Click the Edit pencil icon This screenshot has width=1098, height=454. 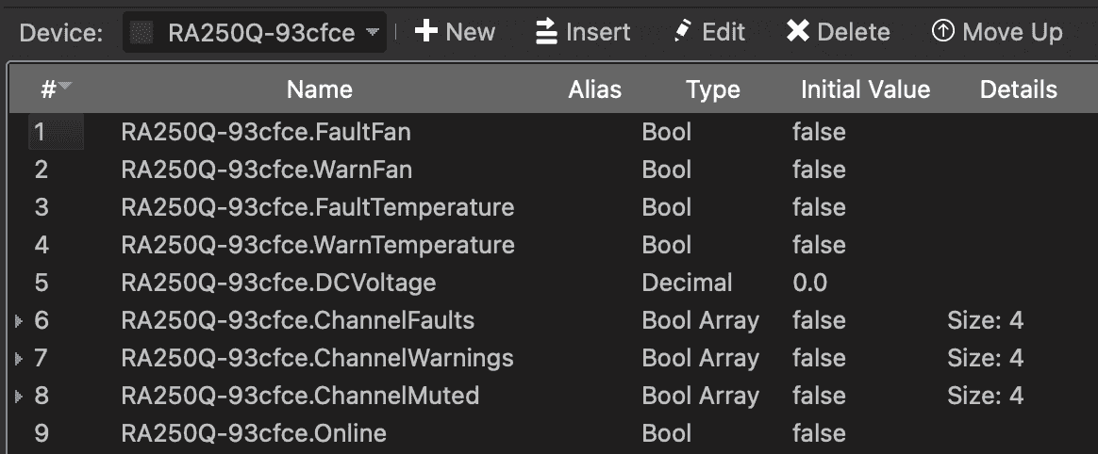click(x=683, y=32)
